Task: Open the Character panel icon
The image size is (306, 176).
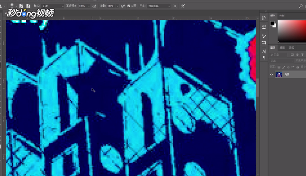Action: [x=264, y=52]
